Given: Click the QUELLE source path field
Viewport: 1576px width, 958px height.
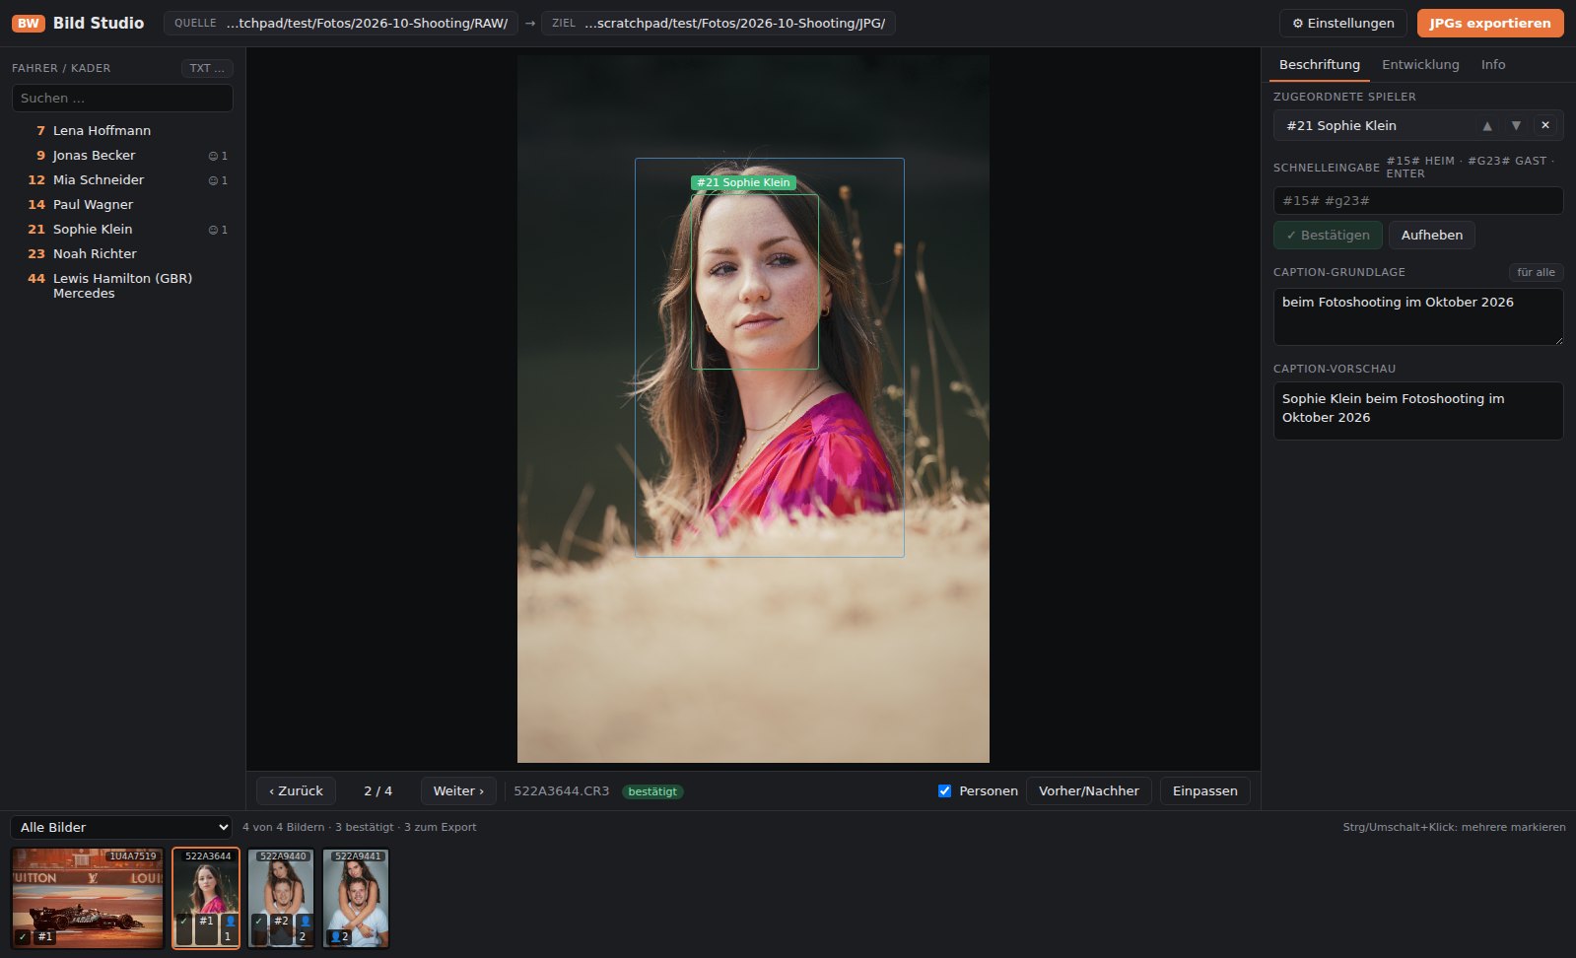Looking at the screenshot, I should 341,23.
